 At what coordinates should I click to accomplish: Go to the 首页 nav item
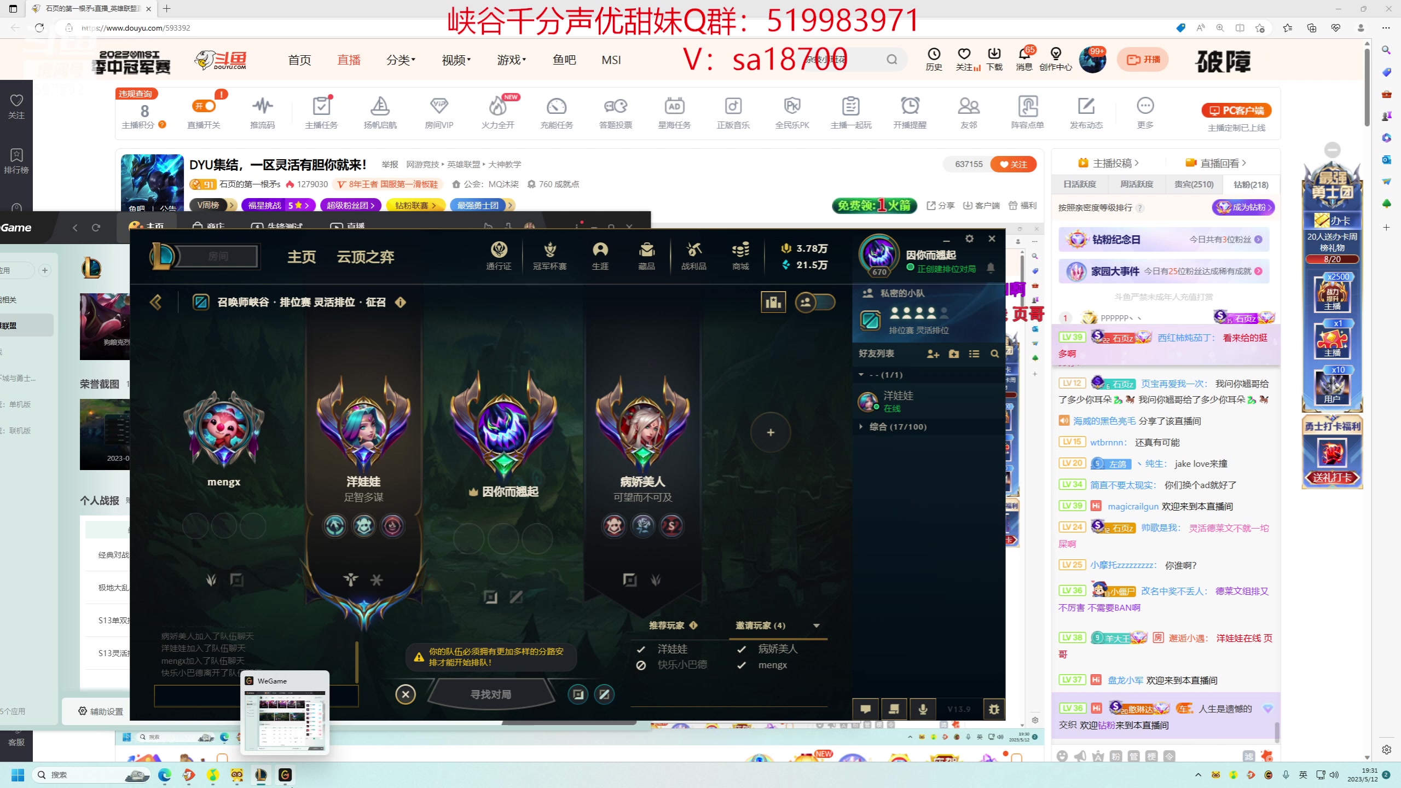(x=299, y=60)
